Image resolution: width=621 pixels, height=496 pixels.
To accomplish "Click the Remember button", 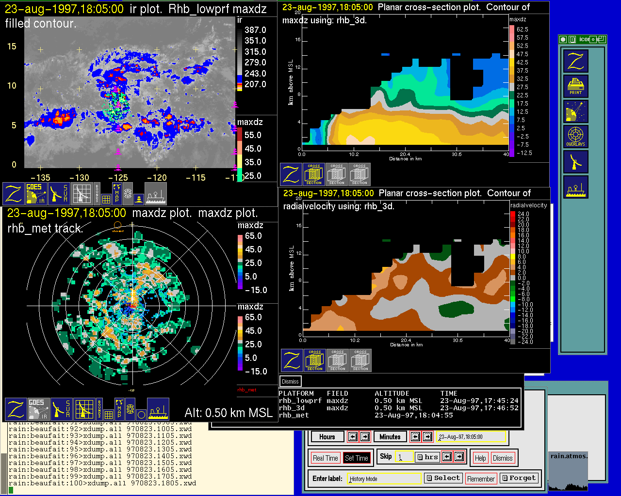I will click(x=481, y=479).
